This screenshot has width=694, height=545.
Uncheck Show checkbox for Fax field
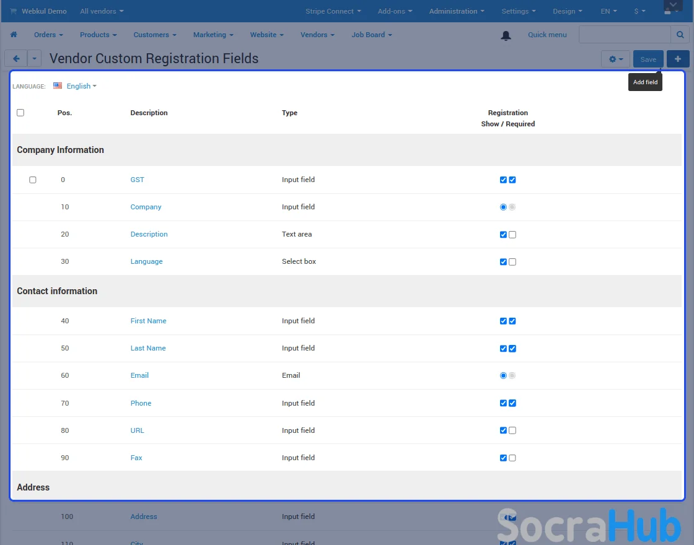(503, 458)
